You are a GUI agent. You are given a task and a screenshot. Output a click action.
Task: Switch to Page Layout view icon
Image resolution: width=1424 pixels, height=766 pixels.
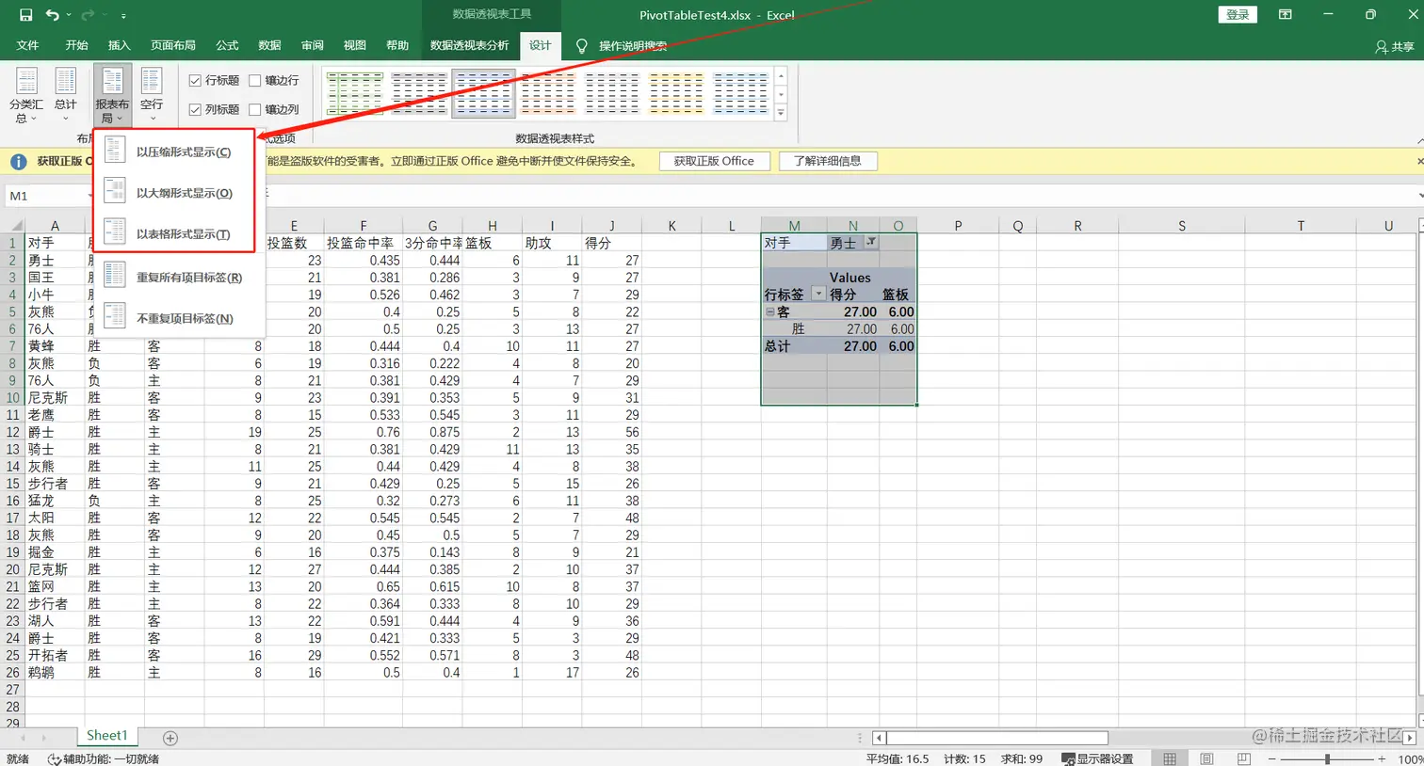tap(1206, 758)
